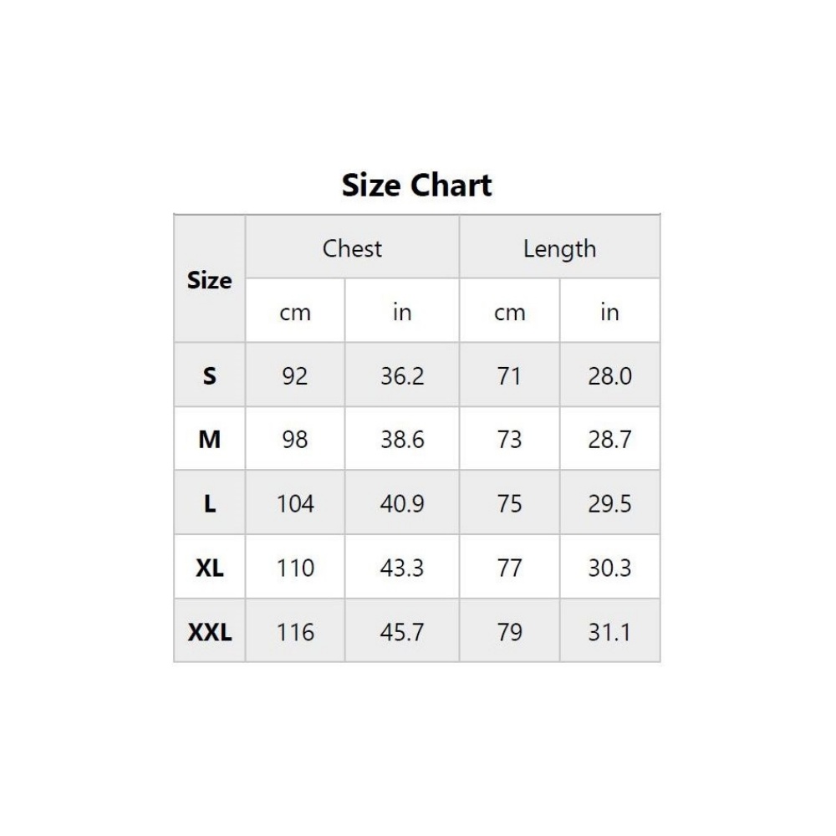This screenshot has width=836, height=836.
Task: Click the XXL size row label
Action: point(209,632)
